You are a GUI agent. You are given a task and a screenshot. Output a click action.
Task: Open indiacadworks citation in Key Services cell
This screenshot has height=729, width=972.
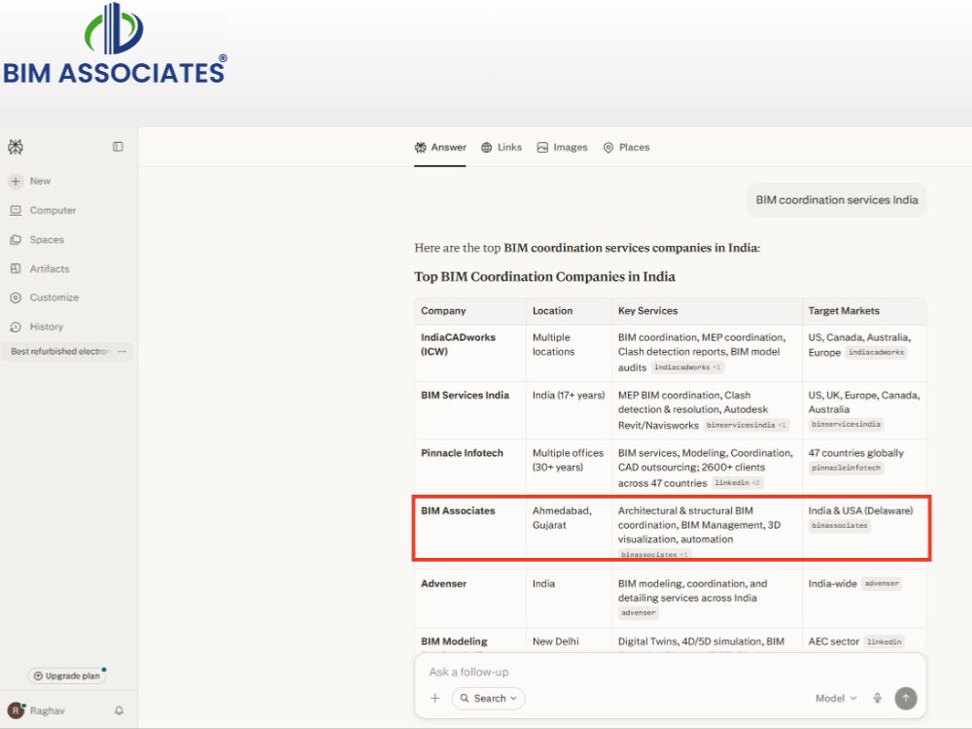tap(687, 367)
